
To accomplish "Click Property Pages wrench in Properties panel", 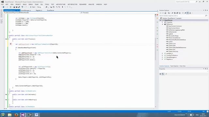I will [166, 74].
